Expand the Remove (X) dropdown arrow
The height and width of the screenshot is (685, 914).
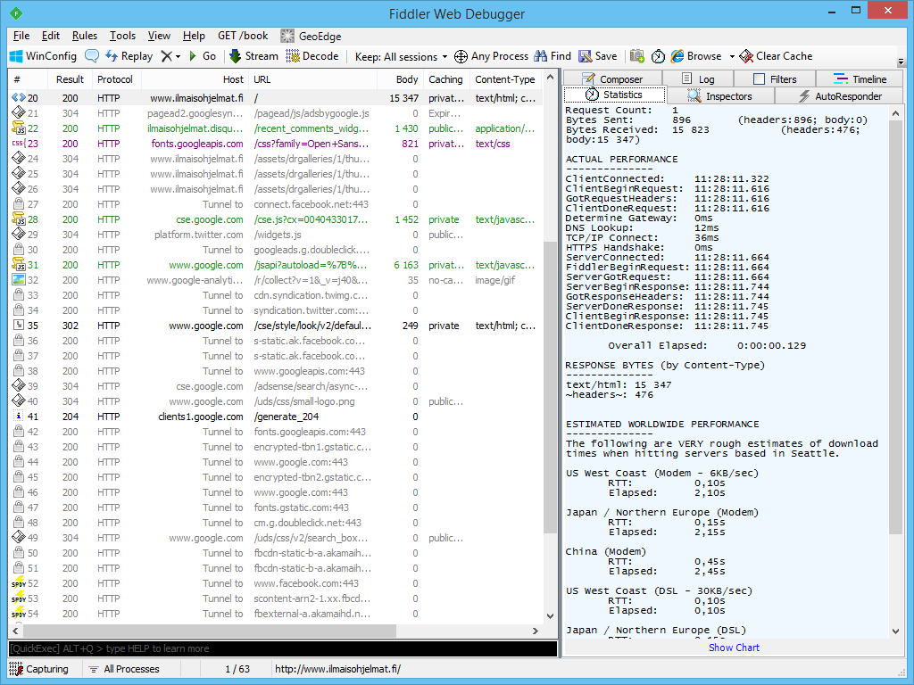pos(178,56)
